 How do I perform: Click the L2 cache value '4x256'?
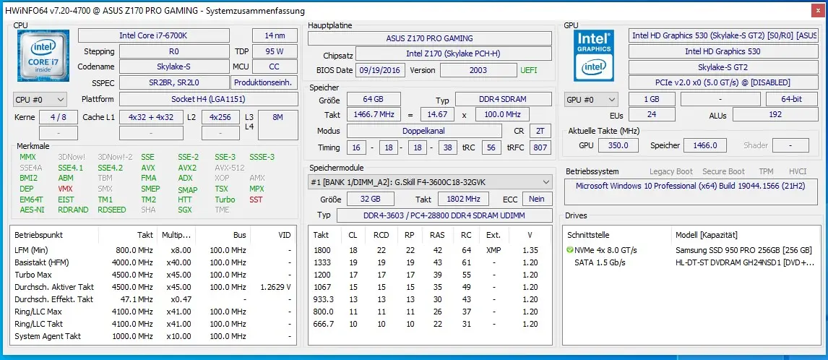221,117
